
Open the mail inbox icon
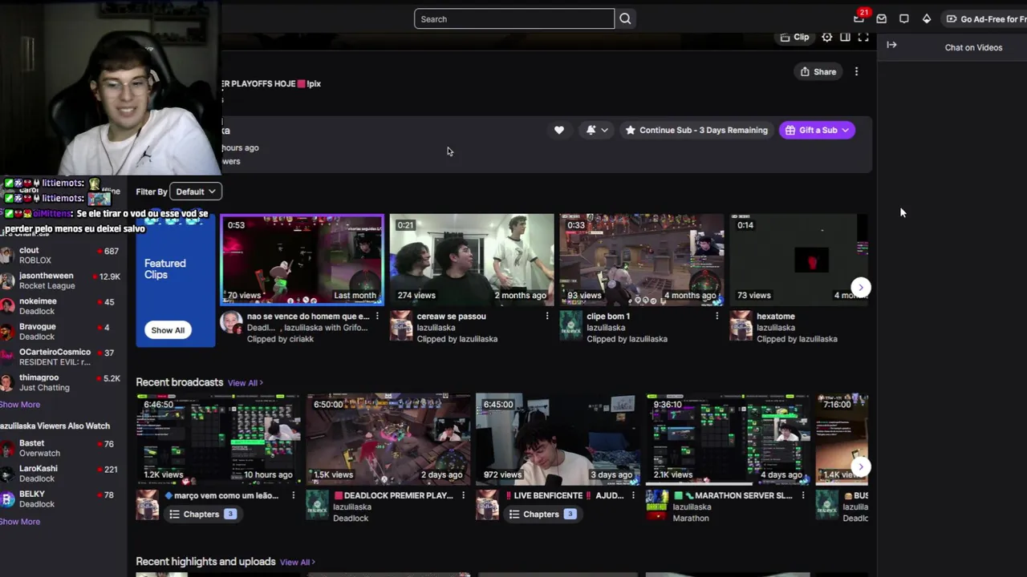[881, 19]
